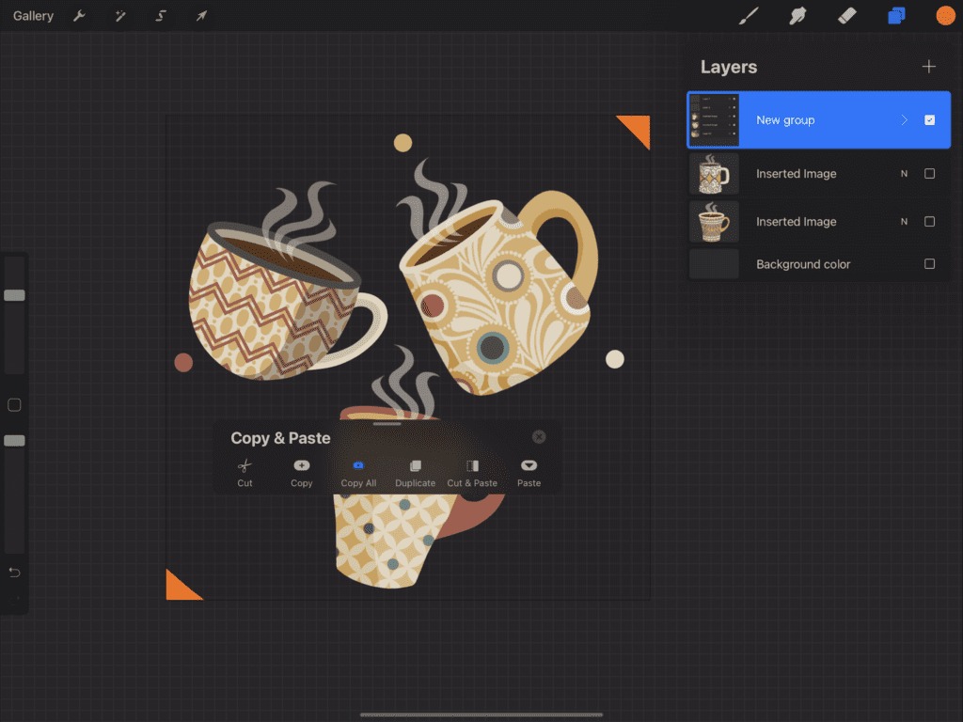Screen dimensions: 963x722
Task: Add a new layer with plus button
Action: click(929, 67)
